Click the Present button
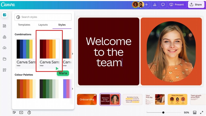Image resolution: width=206 pixels, height=116 pixels. 177,5
